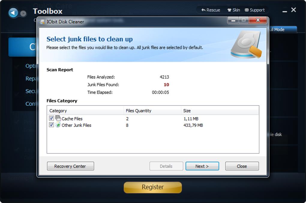Viewport: 306px width, 203px height.
Task: Click the IObit Disk Cleaner title icon
Action: [42, 22]
